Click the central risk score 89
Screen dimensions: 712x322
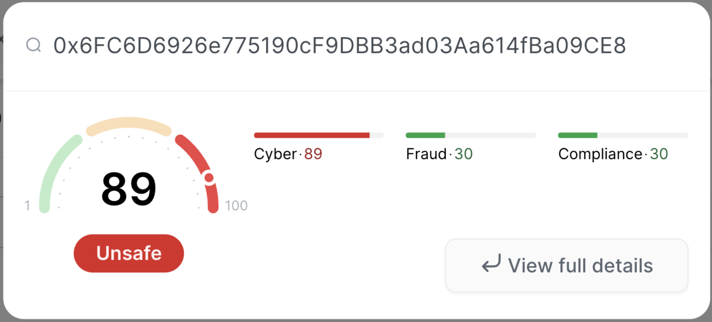tap(128, 187)
